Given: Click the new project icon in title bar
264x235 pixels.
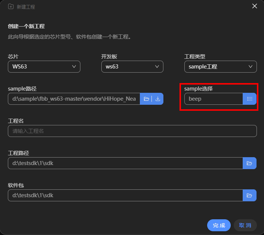Looking at the screenshot, I should point(11,7).
